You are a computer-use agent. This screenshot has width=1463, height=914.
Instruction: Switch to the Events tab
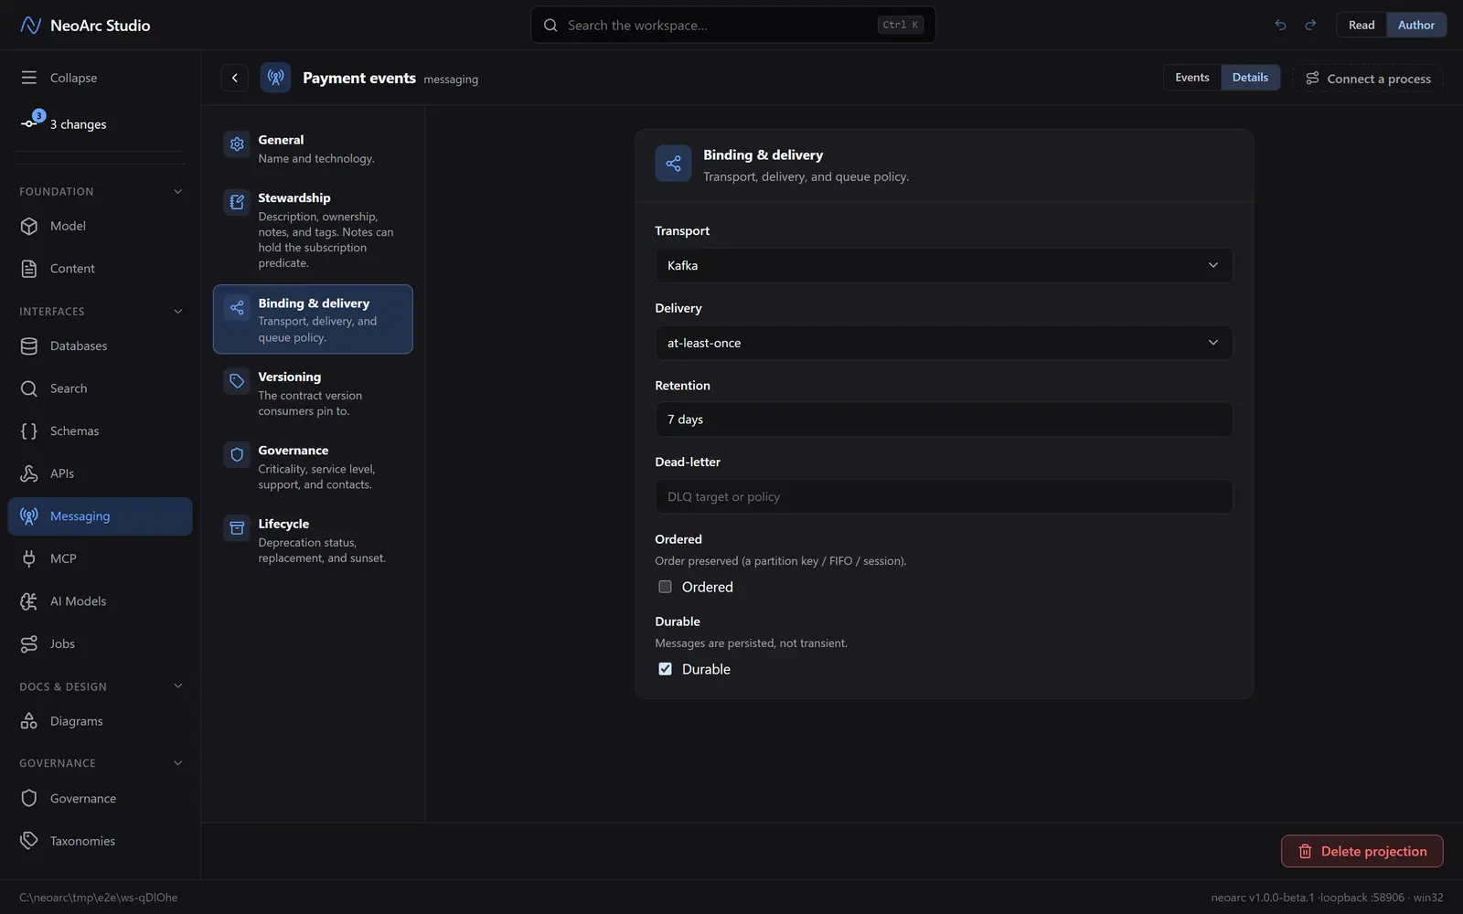coord(1192,78)
